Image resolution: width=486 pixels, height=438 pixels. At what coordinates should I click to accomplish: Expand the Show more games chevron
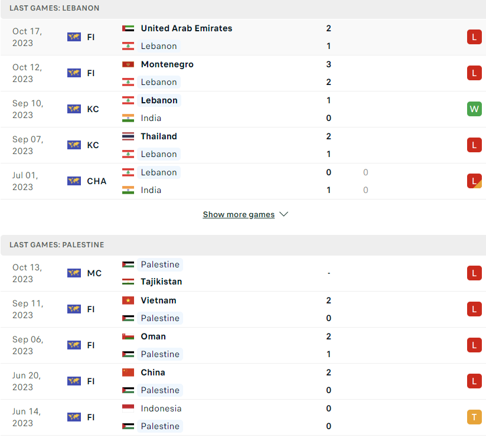pos(283,214)
